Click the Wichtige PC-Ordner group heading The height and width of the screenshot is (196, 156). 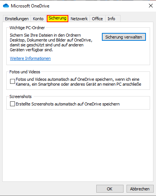coord(27,28)
